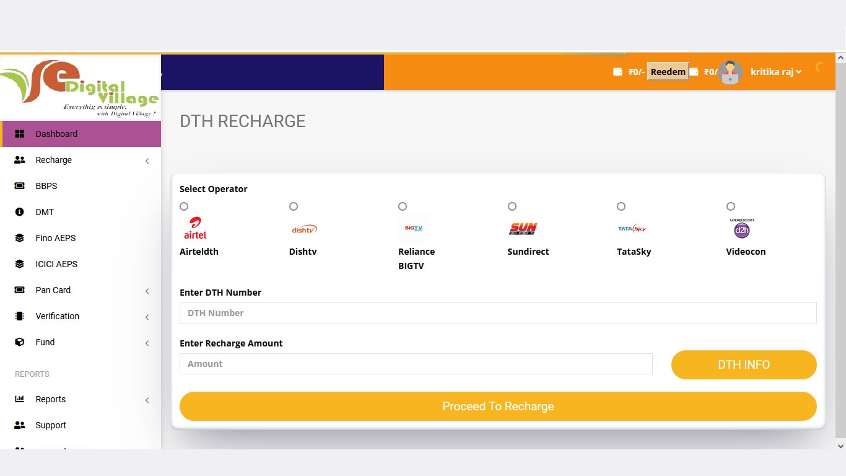
Task: Click the Reedem button
Action: [x=668, y=72]
